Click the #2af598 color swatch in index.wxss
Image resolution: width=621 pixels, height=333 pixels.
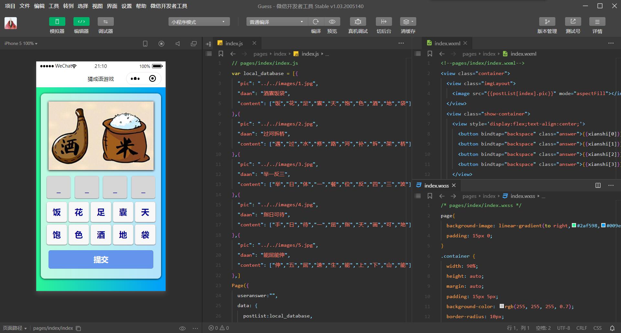(574, 226)
